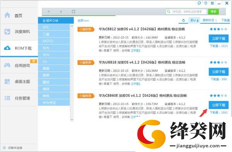Click 立即下载 for 华为C8860E ROM
Viewport: 232px width, 152px height.
(x=218, y=105)
